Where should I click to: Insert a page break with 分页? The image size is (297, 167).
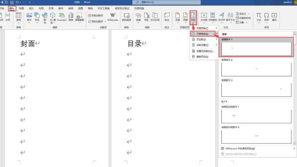8,17
